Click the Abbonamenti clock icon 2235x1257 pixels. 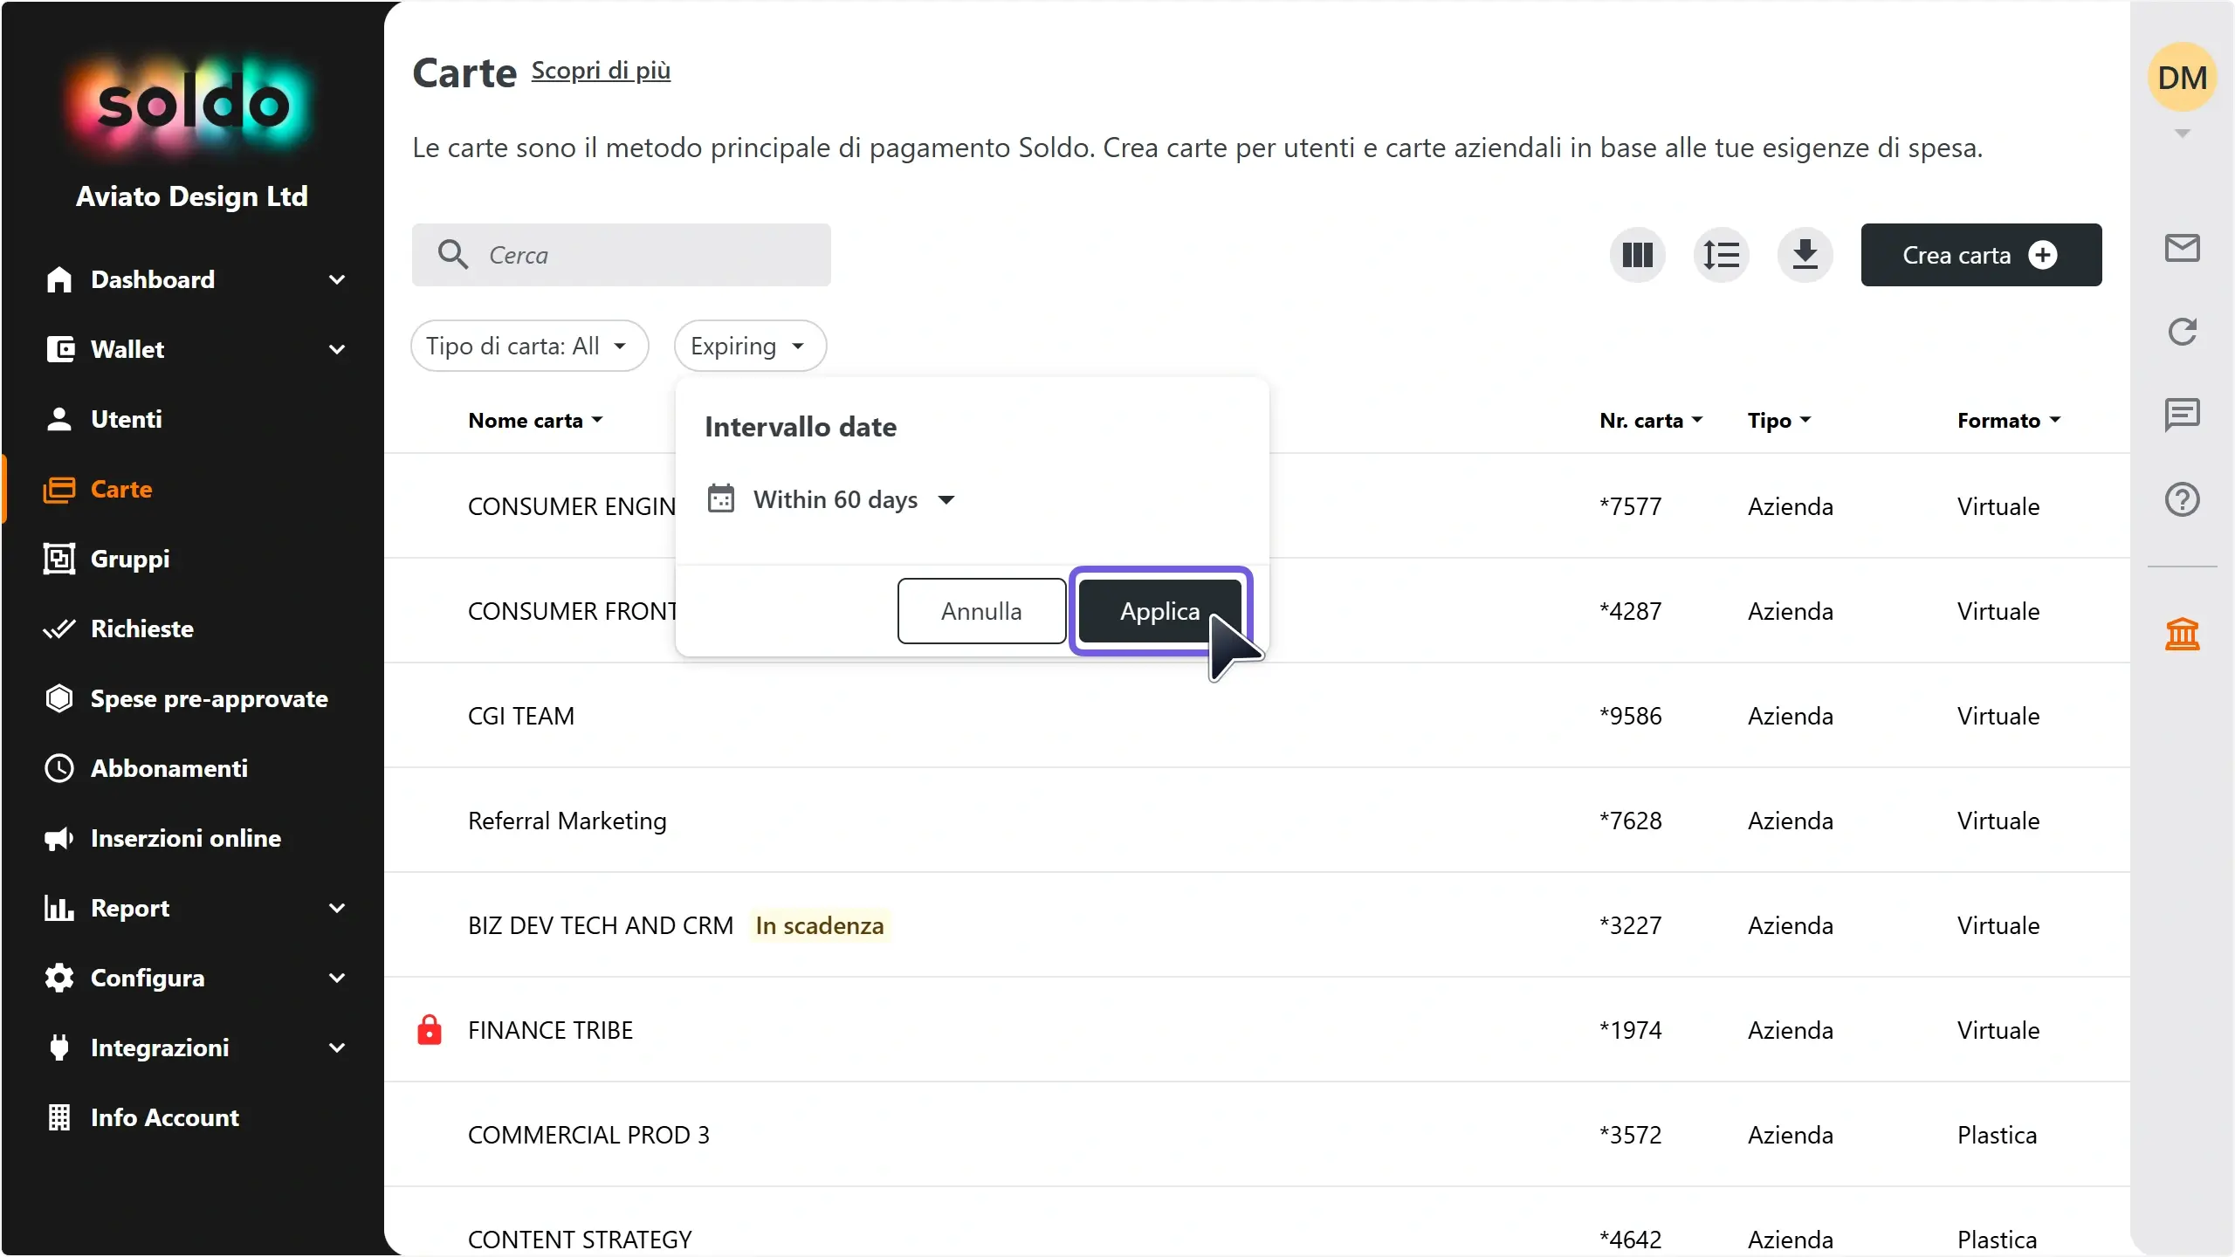pos(58,768)
